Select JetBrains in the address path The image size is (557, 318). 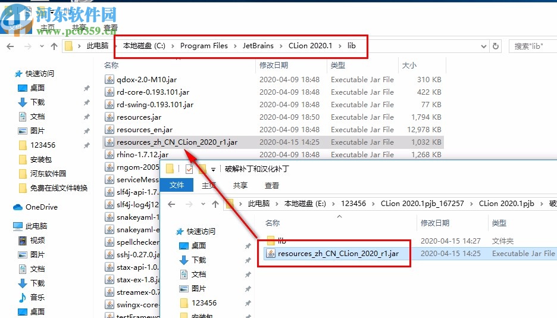pos(258,46)
